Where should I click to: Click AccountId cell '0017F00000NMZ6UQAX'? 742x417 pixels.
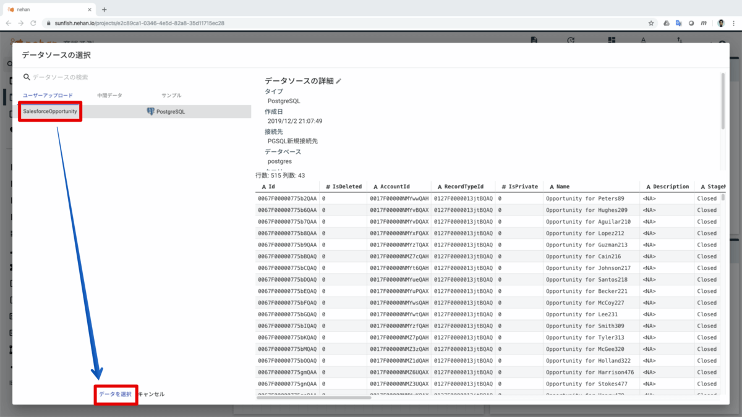(x=399, y=372)
